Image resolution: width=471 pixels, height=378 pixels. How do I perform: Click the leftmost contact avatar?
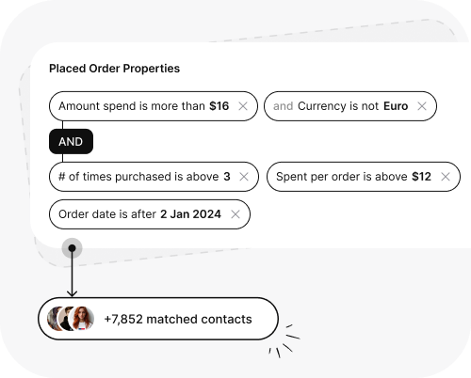(x=53, y=319)
